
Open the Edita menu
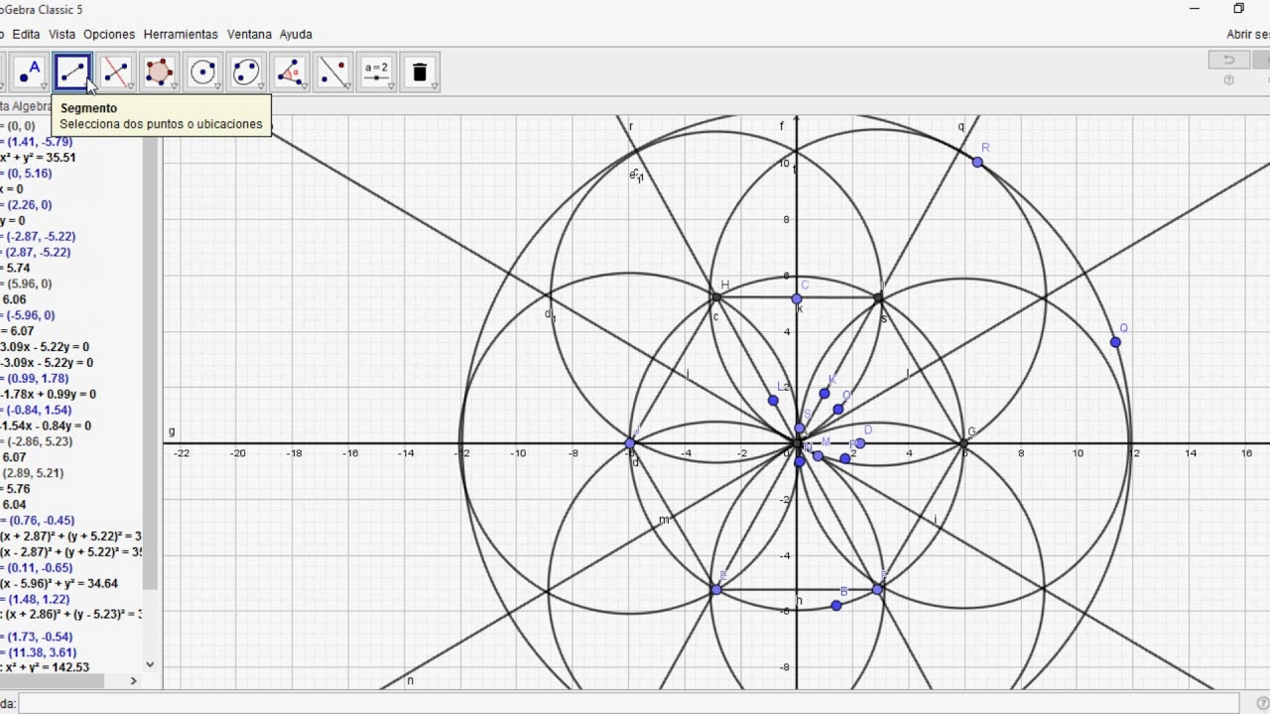coord(26,34)
